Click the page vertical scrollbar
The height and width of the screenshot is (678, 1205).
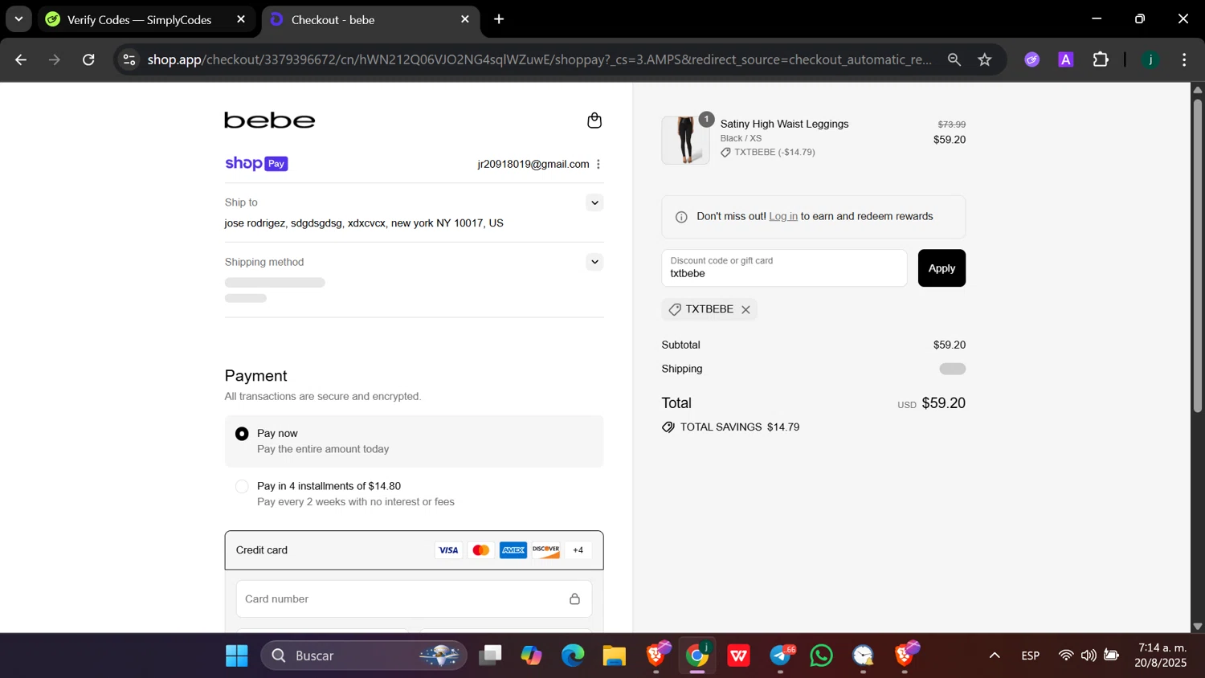1197,257
